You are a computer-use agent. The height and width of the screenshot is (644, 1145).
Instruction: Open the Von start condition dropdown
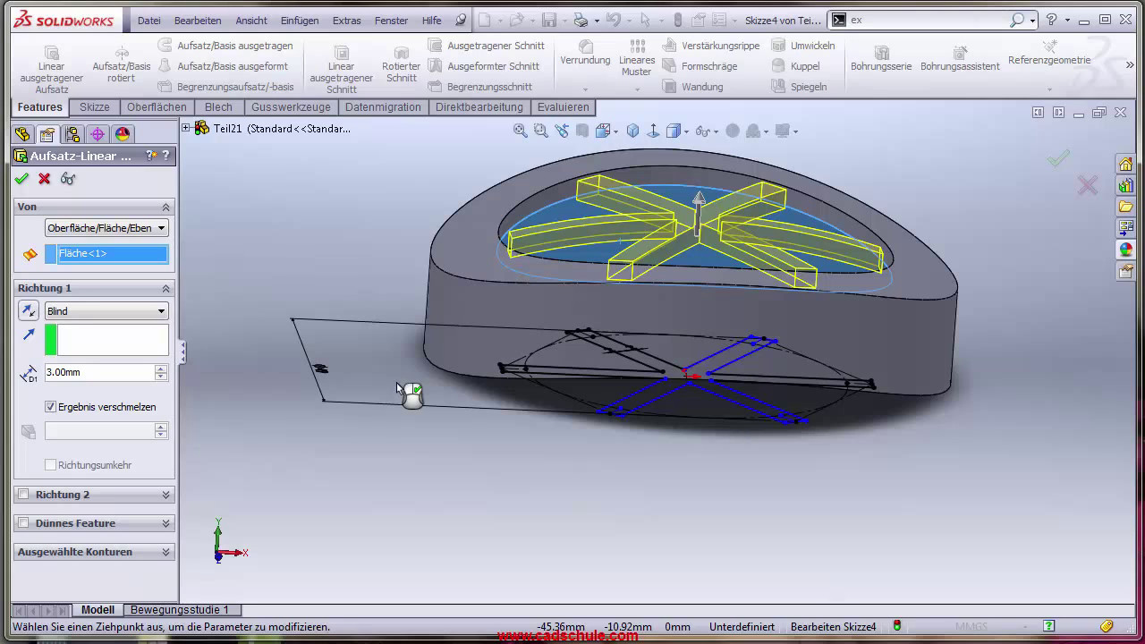point(106,228)
